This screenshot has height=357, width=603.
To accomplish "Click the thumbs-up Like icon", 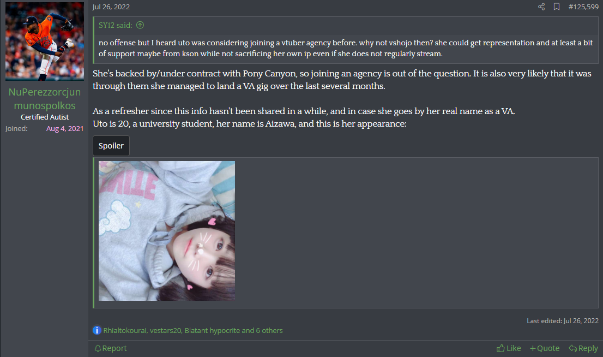I will tap(501, 348).
